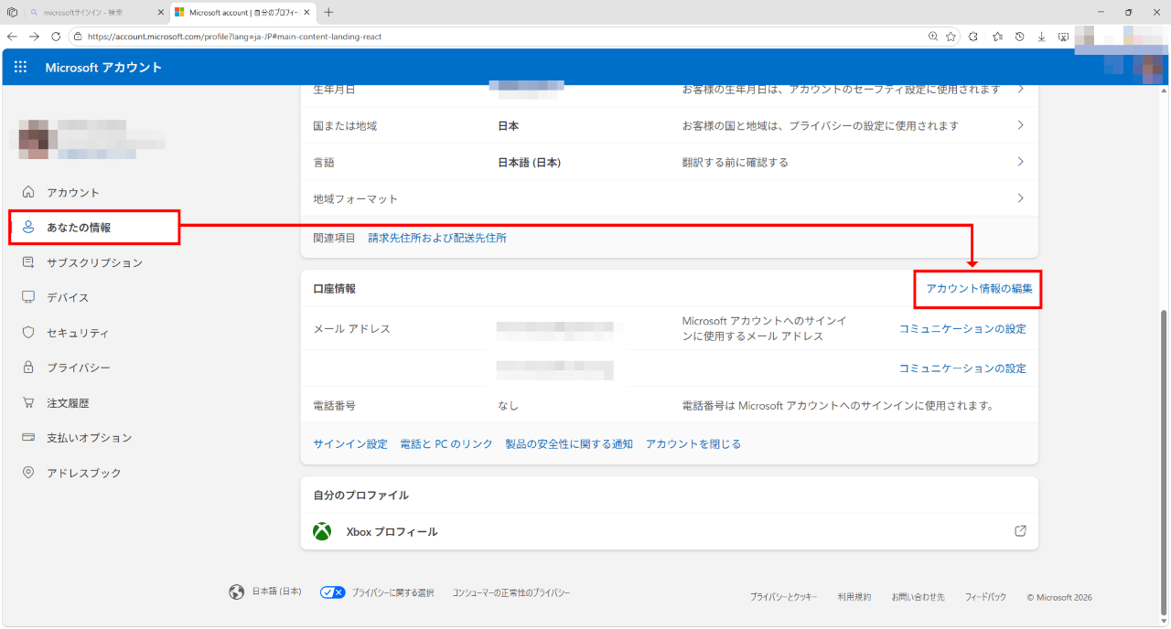
Task: Click the green Xbox logo icon
Action: click(x=322, y=531)
